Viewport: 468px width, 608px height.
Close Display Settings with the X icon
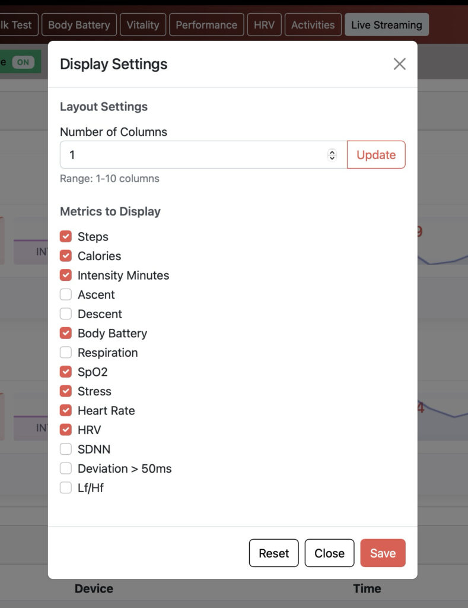pyautogui.click(x=399, y=64)
